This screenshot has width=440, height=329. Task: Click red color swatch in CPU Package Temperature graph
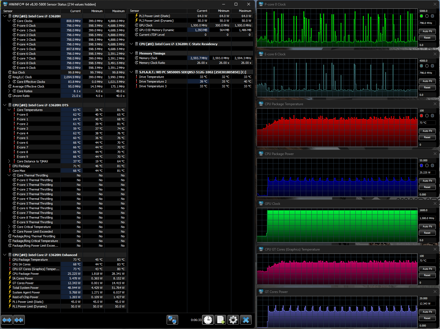[421, 116]
